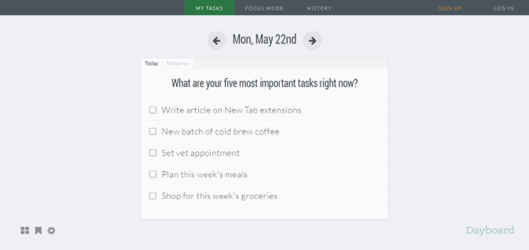Check off Write article on New Tab extensions

tap(153, 110)
